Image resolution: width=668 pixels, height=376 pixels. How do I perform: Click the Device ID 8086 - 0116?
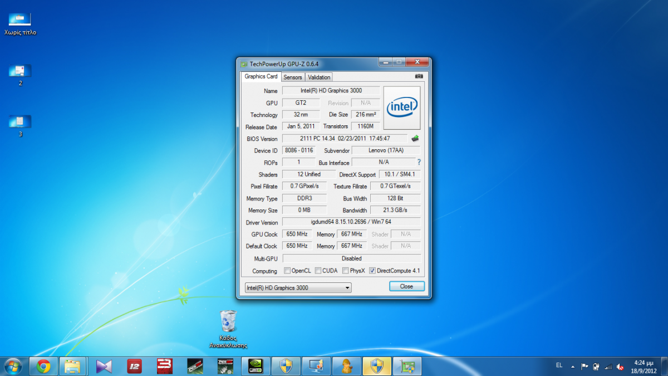[x=299, y=150]
